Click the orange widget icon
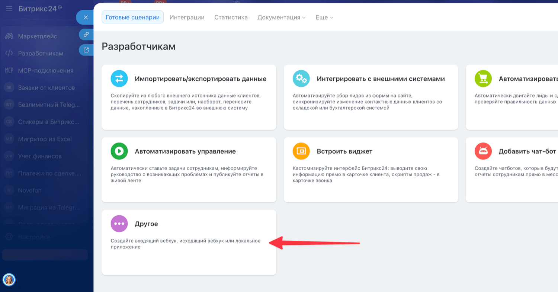 pos(301,151)
